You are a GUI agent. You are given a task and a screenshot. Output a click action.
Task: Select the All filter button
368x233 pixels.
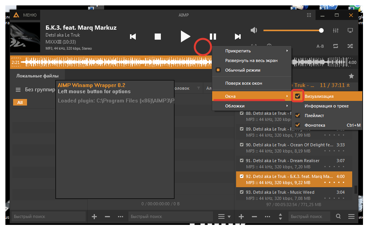coord(20,102)
